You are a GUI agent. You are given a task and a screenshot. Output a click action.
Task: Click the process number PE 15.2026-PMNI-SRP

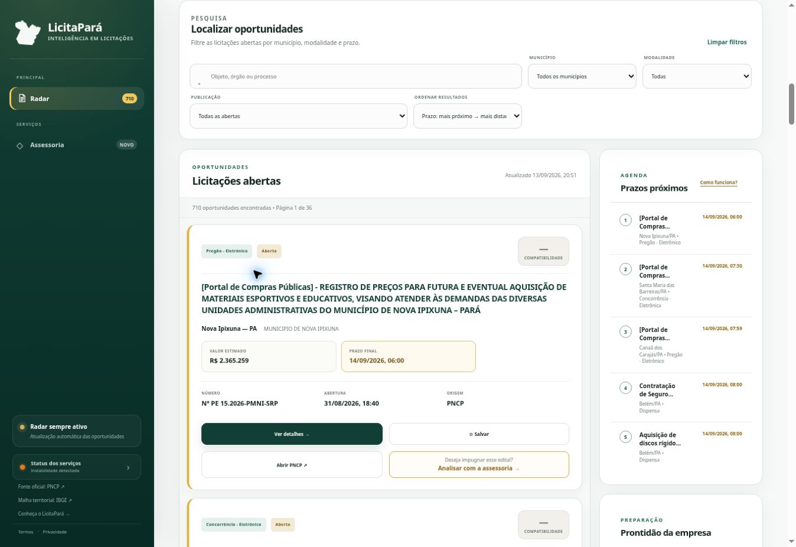240,403
